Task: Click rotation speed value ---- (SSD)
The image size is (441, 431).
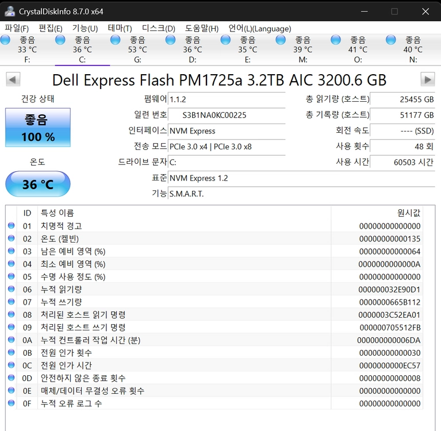Action: (x=402, y=130)
